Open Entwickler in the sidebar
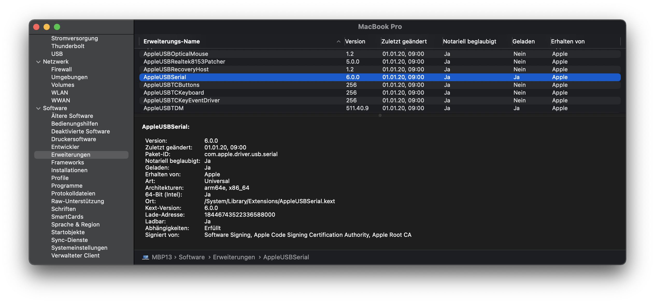Image resolution: width=655 pixels, height=303 pixels. (65, 147)
